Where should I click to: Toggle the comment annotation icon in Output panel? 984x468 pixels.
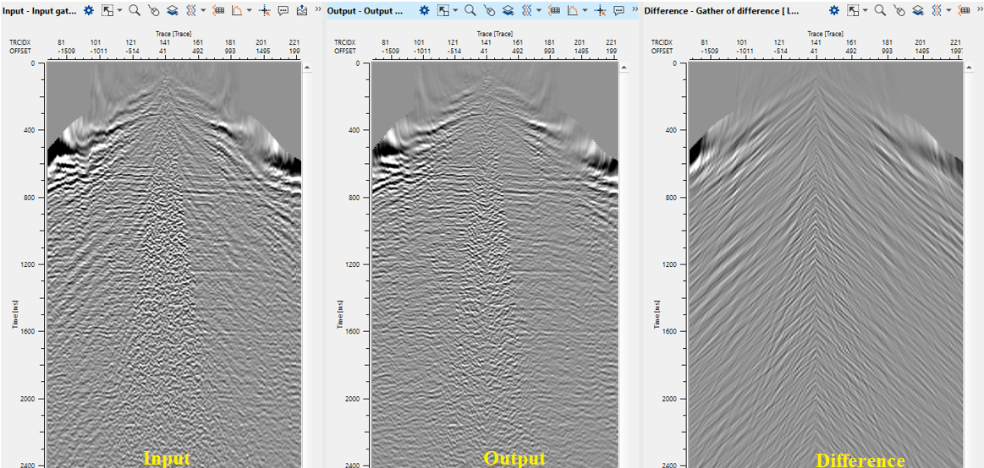point(619,11)
